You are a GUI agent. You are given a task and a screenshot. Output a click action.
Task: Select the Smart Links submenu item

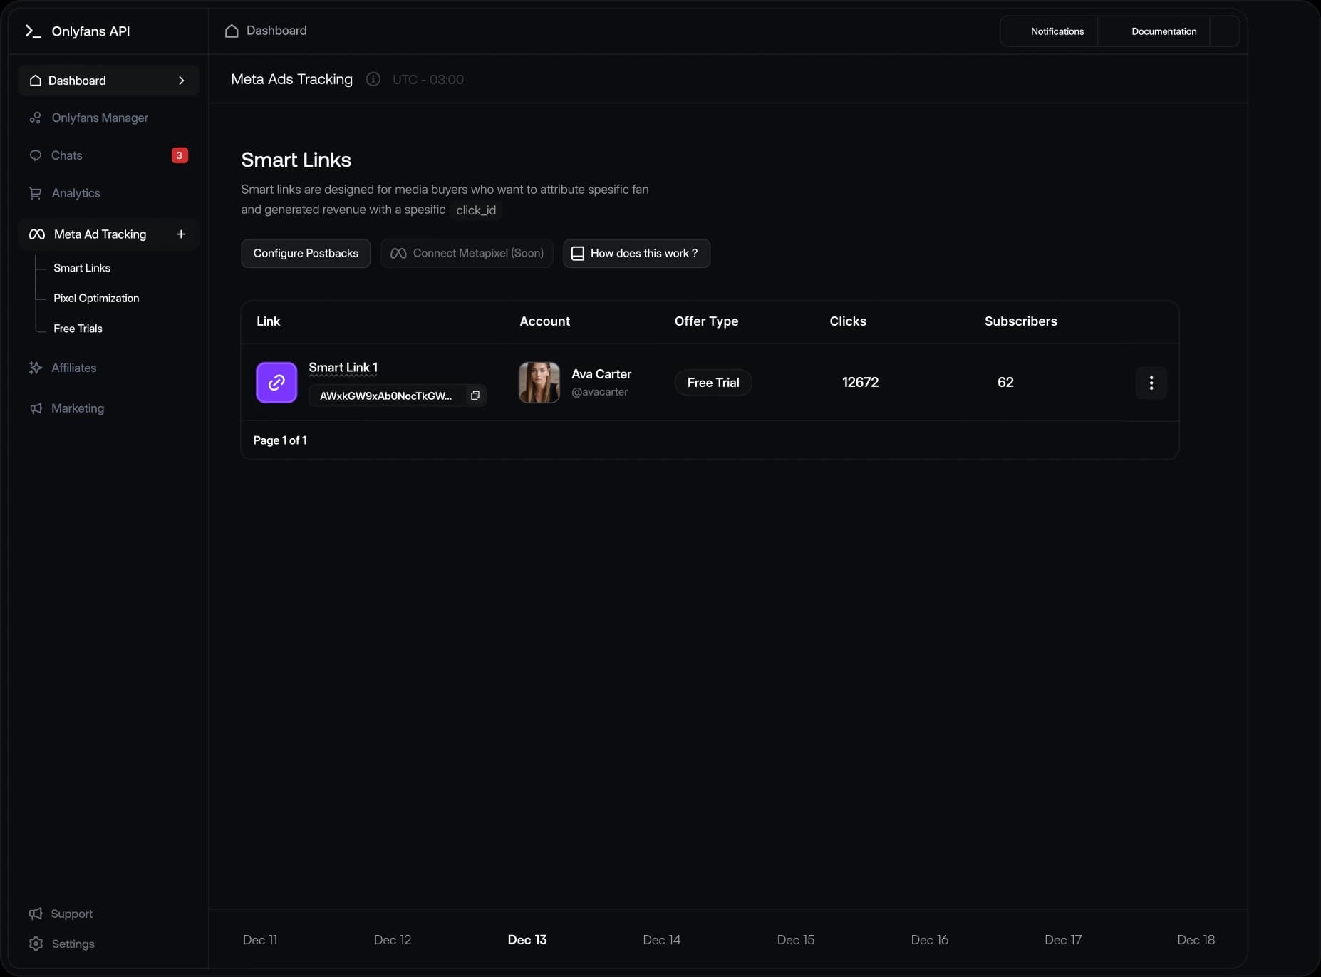(82, 268)
